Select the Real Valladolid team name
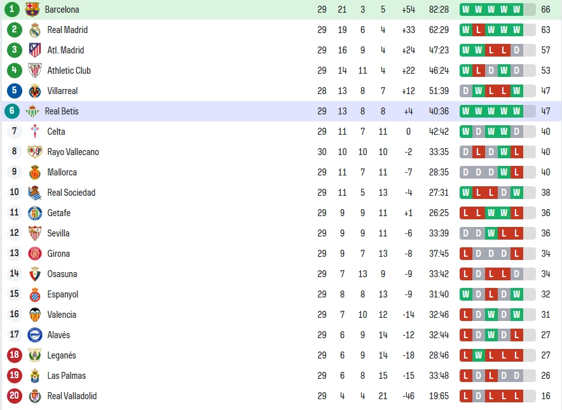562x410 pixels. pyautogui.click(x=72, y=396)
